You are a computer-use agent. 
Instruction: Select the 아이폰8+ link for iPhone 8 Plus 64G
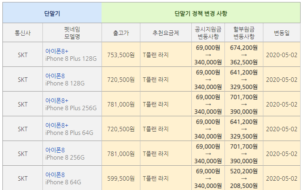[57, 125]
